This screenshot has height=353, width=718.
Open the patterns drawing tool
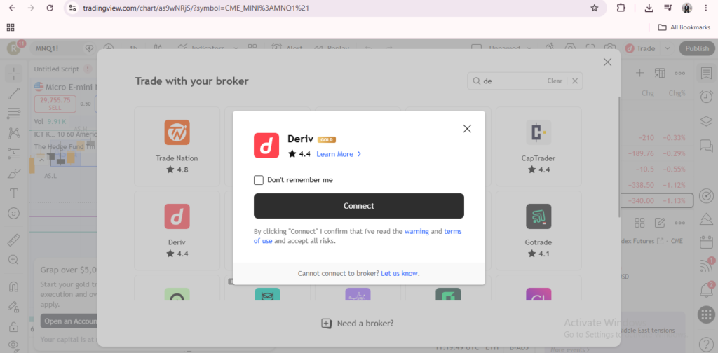click(14, 134)
